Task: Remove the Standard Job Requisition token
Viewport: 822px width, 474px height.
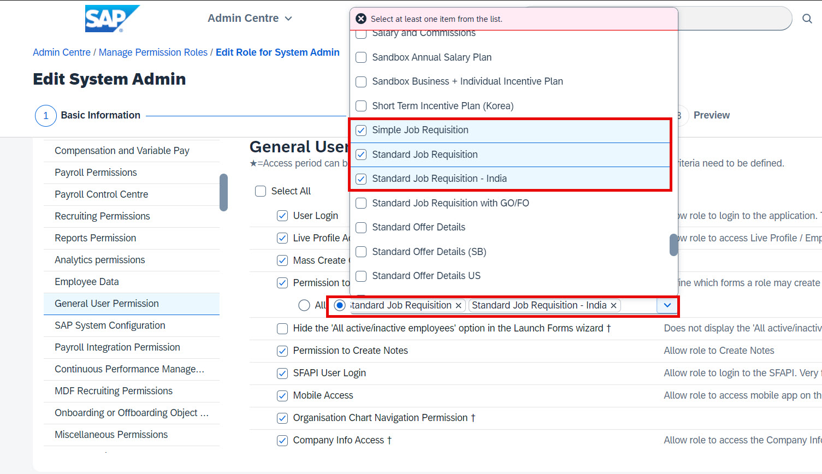Action: point(458,305)
